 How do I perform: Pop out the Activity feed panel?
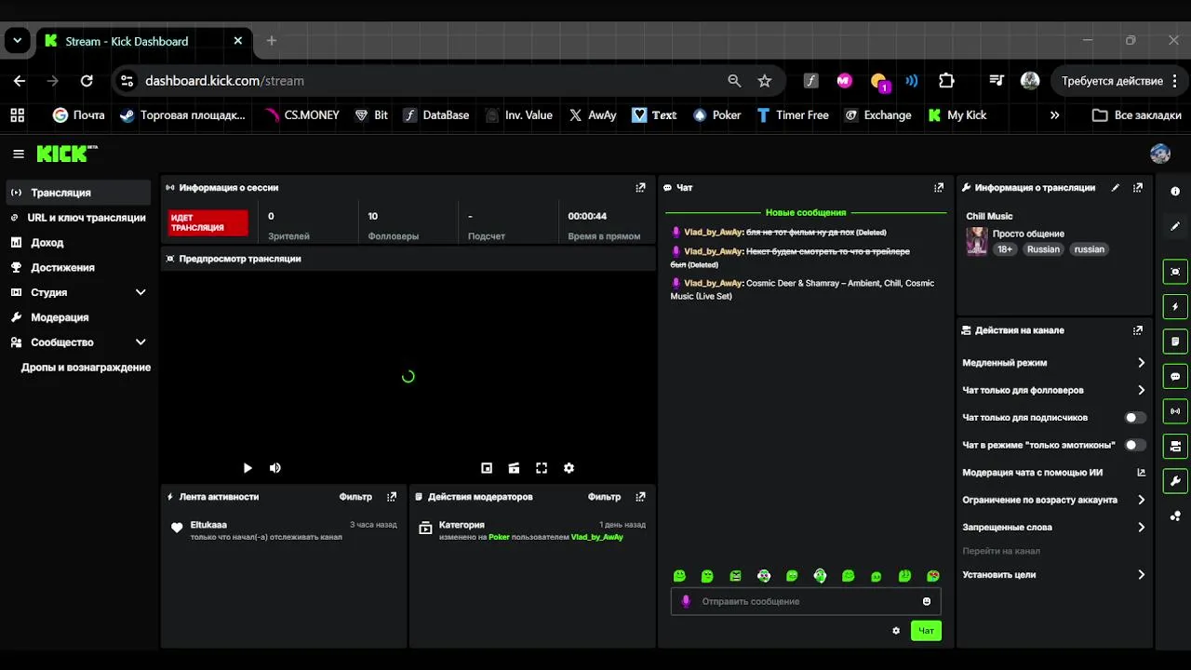point(392,497)
